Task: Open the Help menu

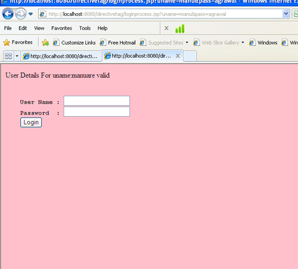Action: point(103,28)
